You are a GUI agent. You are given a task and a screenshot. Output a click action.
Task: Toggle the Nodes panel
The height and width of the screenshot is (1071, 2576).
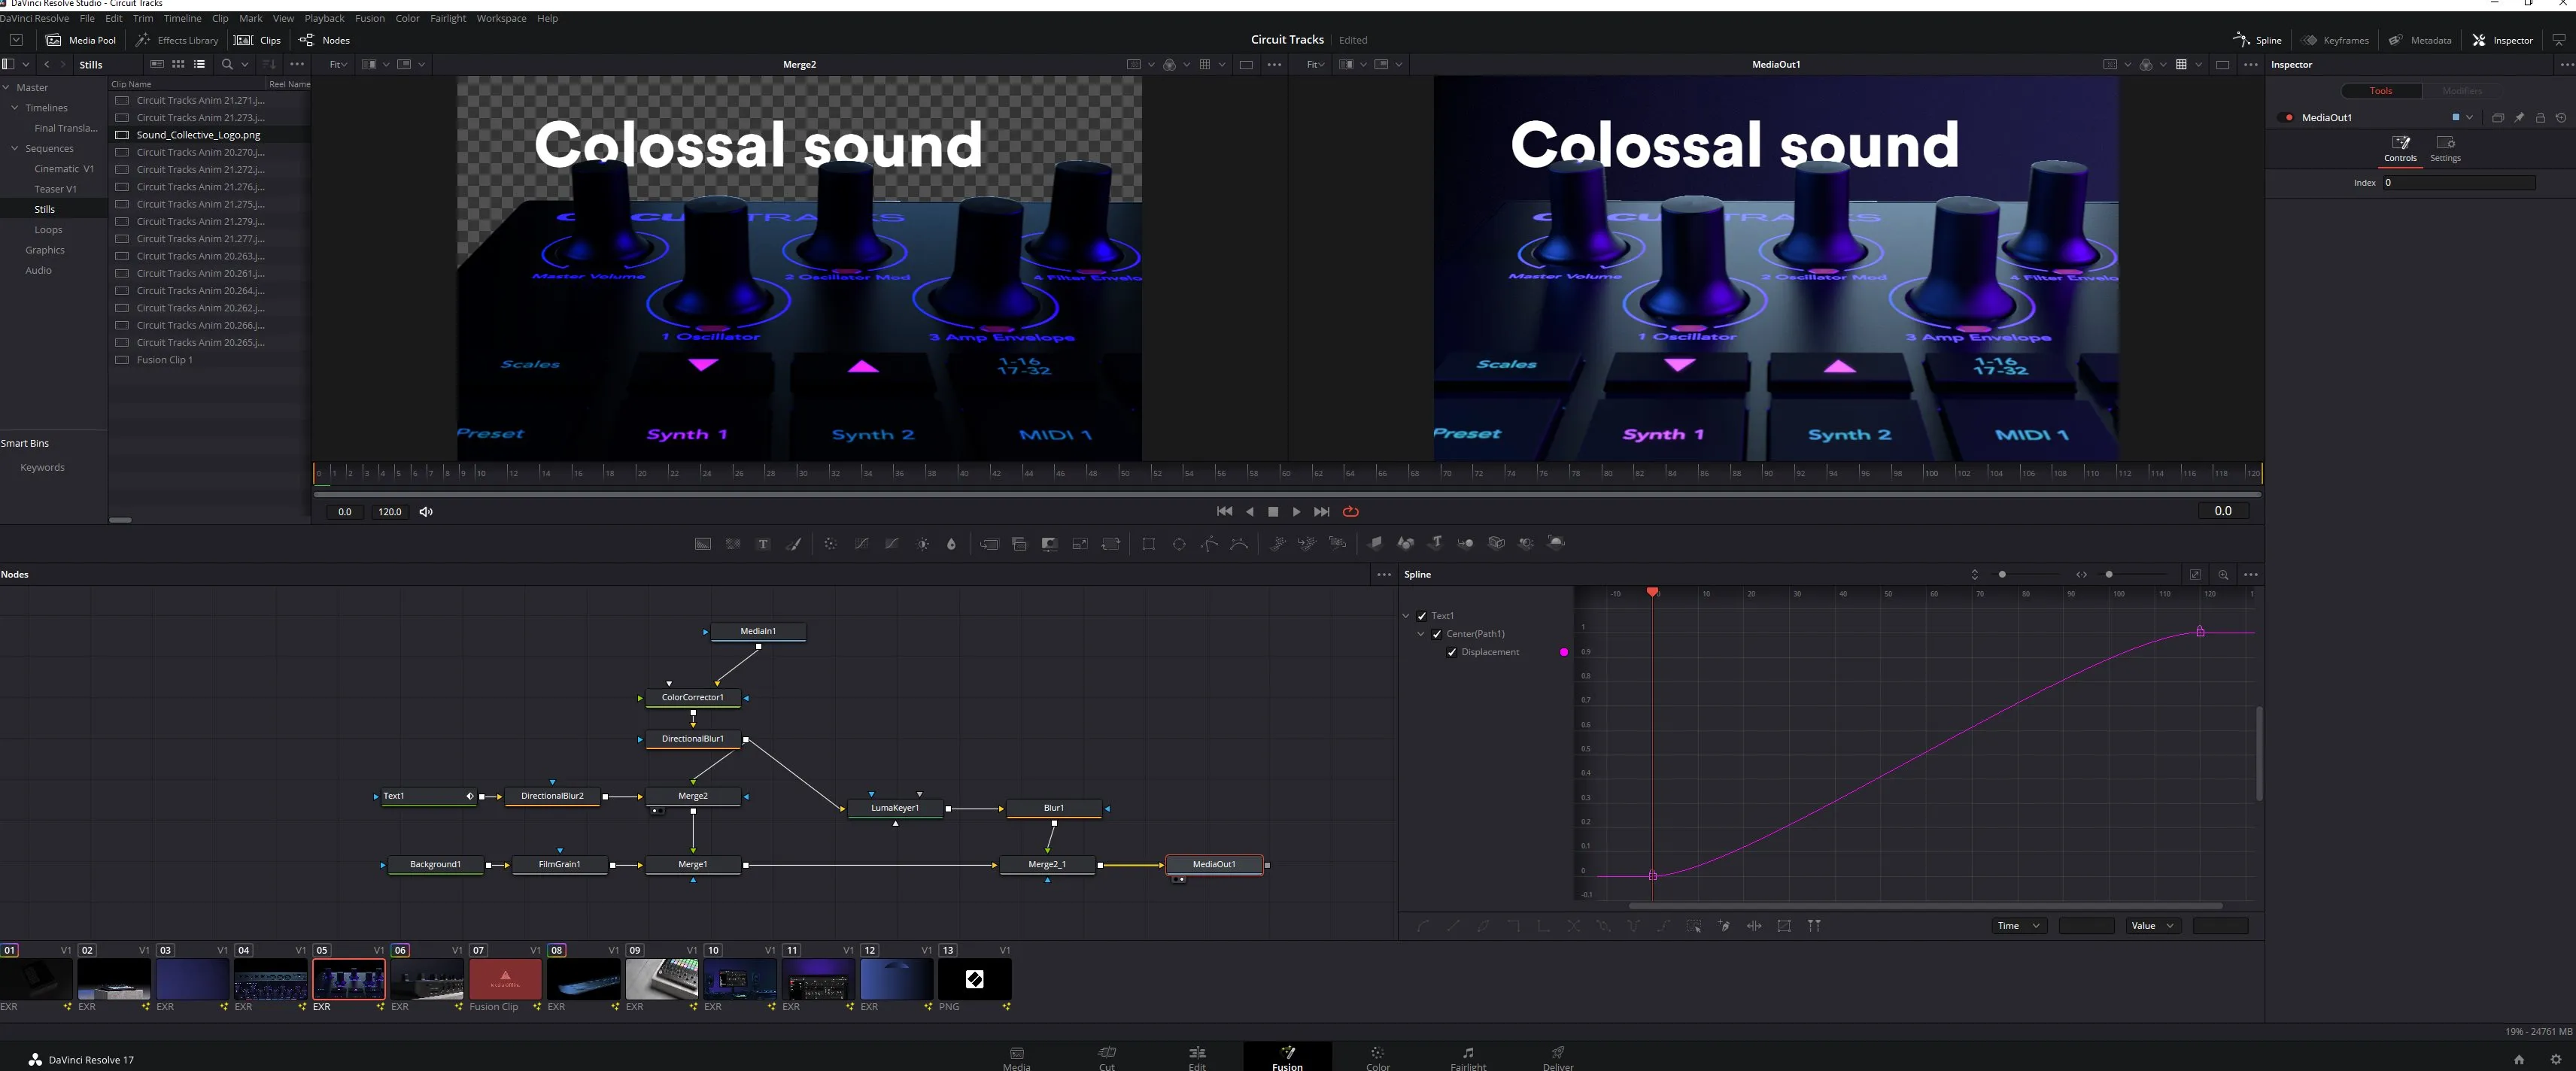click(324, 40)
